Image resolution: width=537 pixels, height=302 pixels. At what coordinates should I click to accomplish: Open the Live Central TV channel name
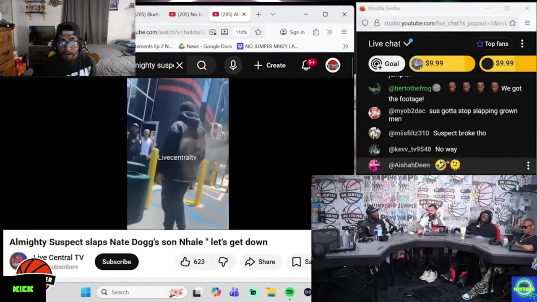point(59,258)
